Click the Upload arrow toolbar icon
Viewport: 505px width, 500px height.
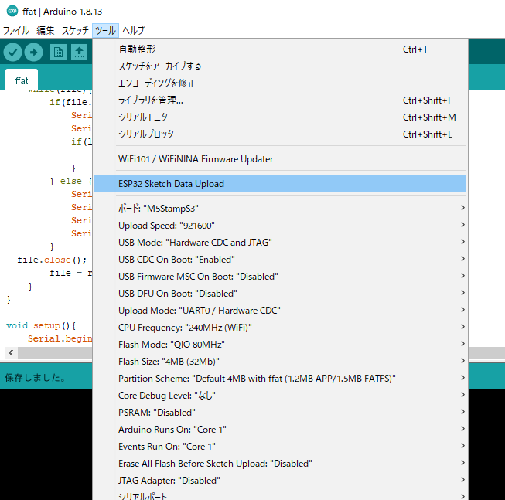click(x=33, y=52)
